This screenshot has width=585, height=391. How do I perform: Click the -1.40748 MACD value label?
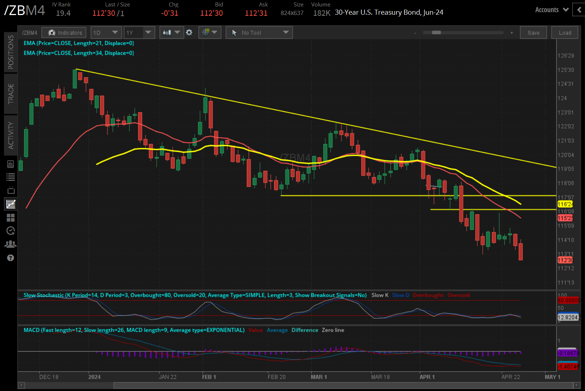pos(569,367)
